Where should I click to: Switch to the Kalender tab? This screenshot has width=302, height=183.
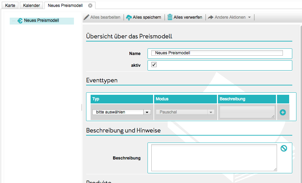point(31,6)
